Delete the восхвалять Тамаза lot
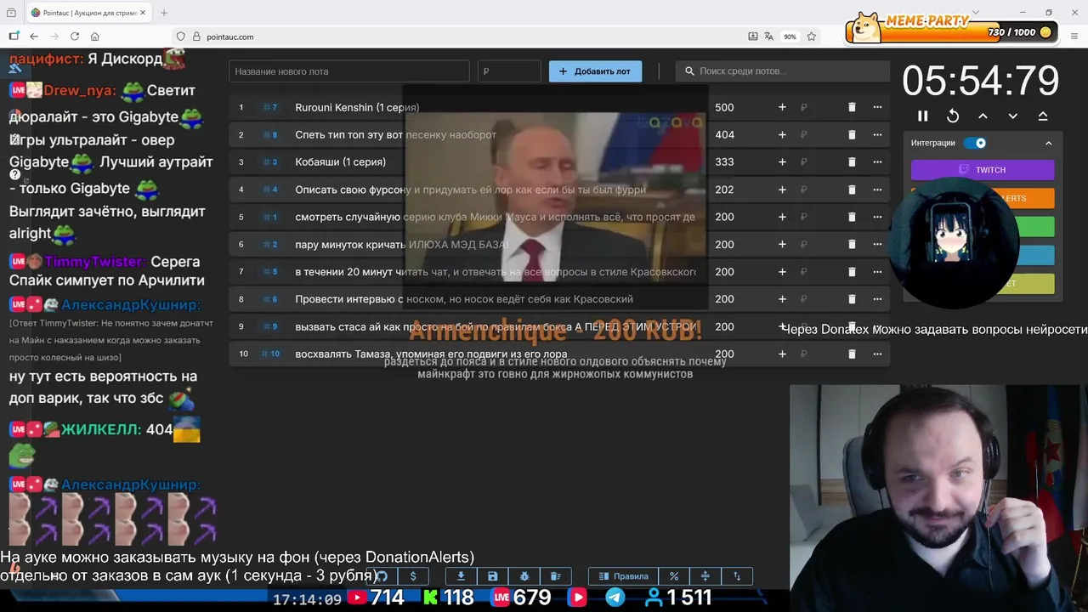 [852, 354]
